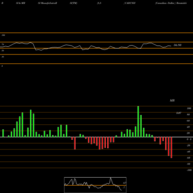The height and width of the screenshot is (193, 193).
Task: Click the MR axis label -100
Action: [189, 170]
